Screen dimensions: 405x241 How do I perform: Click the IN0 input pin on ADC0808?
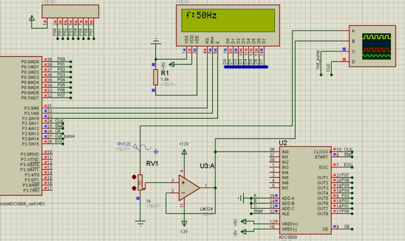pyautogui.click(x=285, y=152)
